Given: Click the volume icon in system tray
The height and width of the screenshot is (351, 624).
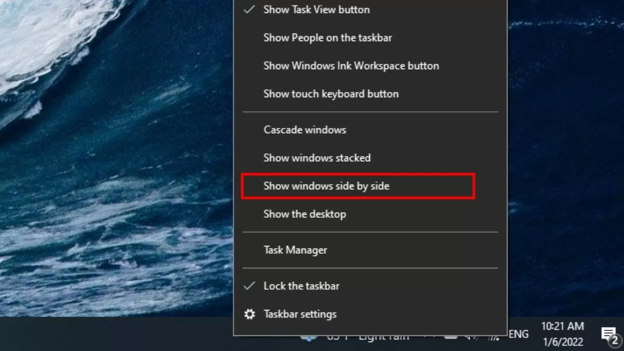Looking at the screenshot, I should tap(470, 337).
